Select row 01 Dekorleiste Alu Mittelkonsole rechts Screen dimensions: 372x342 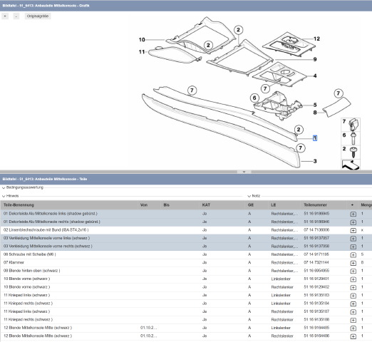[186, 222]
